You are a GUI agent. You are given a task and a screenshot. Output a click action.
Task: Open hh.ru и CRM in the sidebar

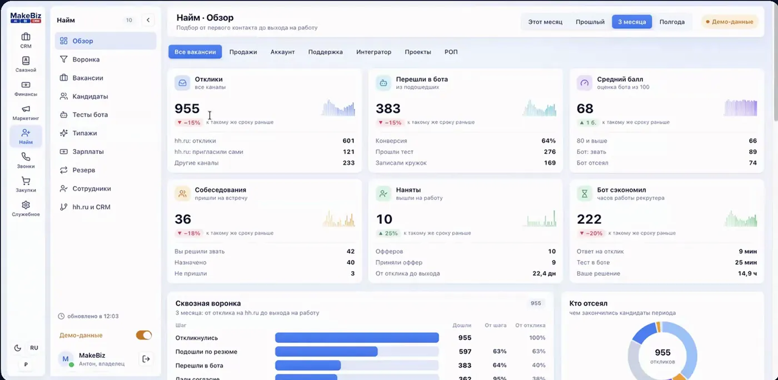coord(106,207)
